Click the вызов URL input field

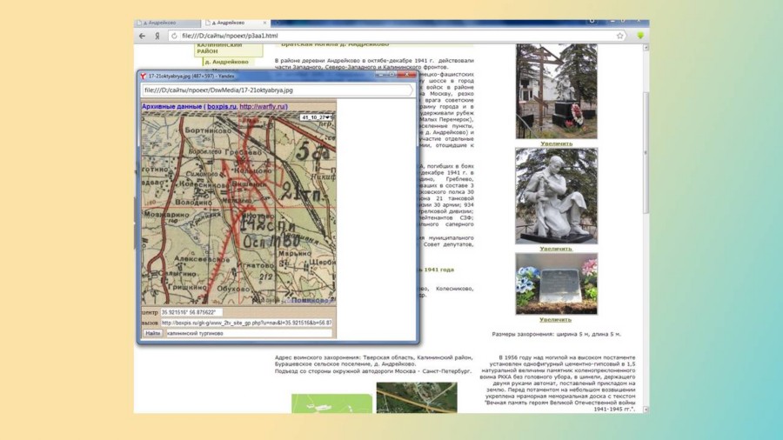(245, 323)
